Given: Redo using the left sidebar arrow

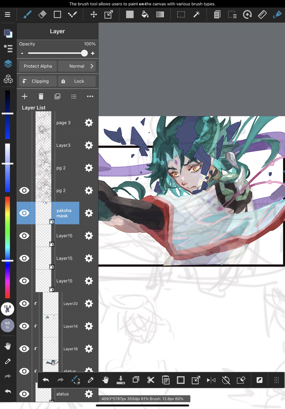Looking at the screenshot, I should [8, 377].
